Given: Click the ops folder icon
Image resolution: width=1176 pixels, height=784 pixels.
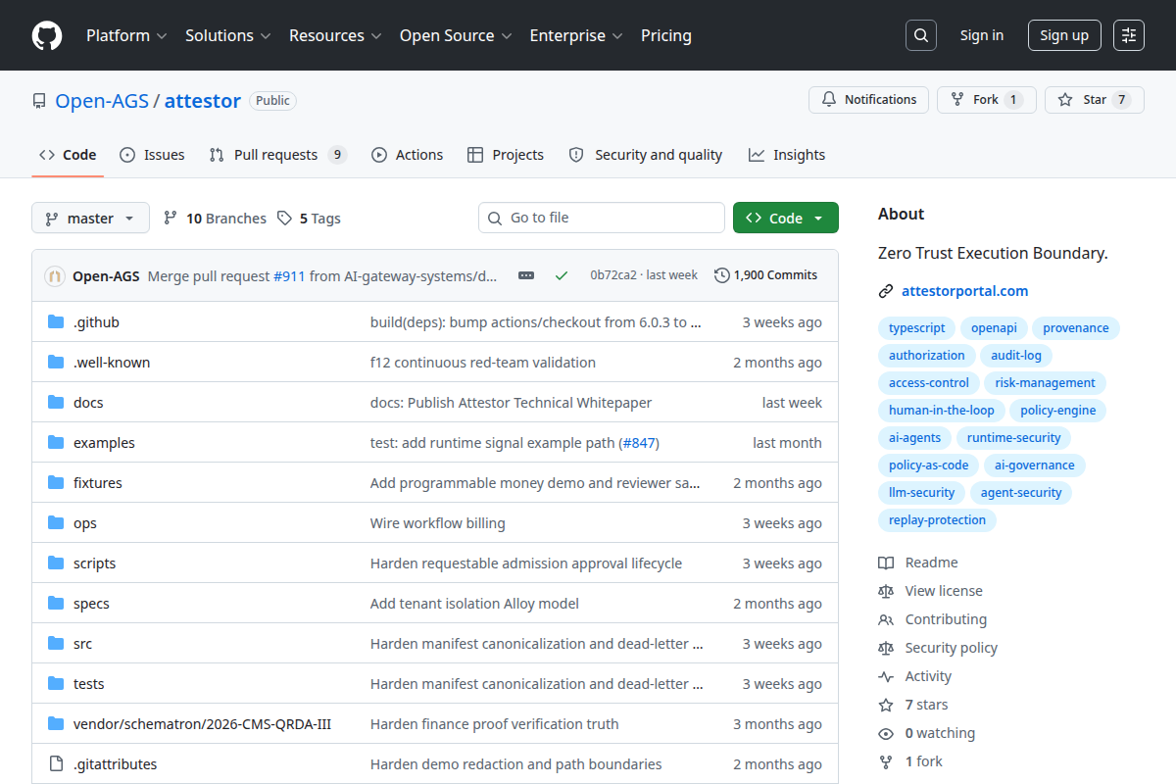Looking at the screenshot, I should tap(56, 522).
